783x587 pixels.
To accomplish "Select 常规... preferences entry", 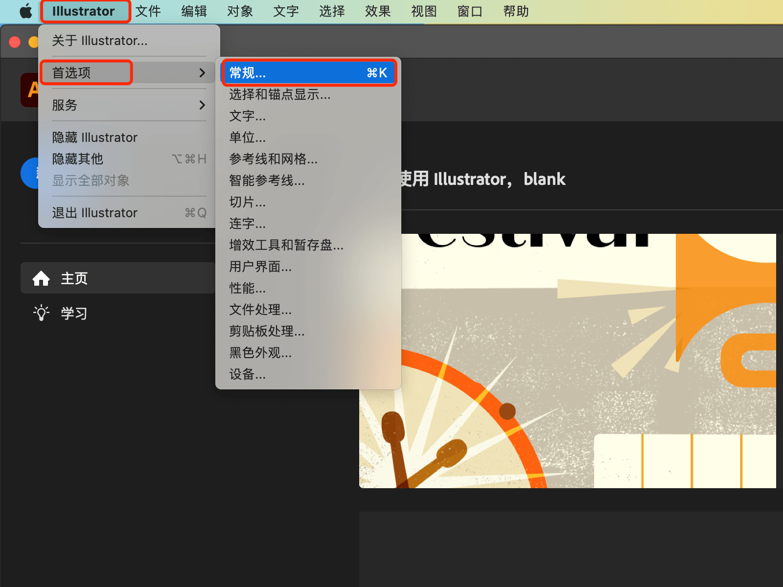I will pos(308,73).
